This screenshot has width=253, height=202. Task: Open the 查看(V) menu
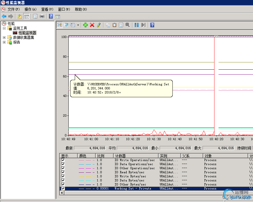click(x=47, y=9)
